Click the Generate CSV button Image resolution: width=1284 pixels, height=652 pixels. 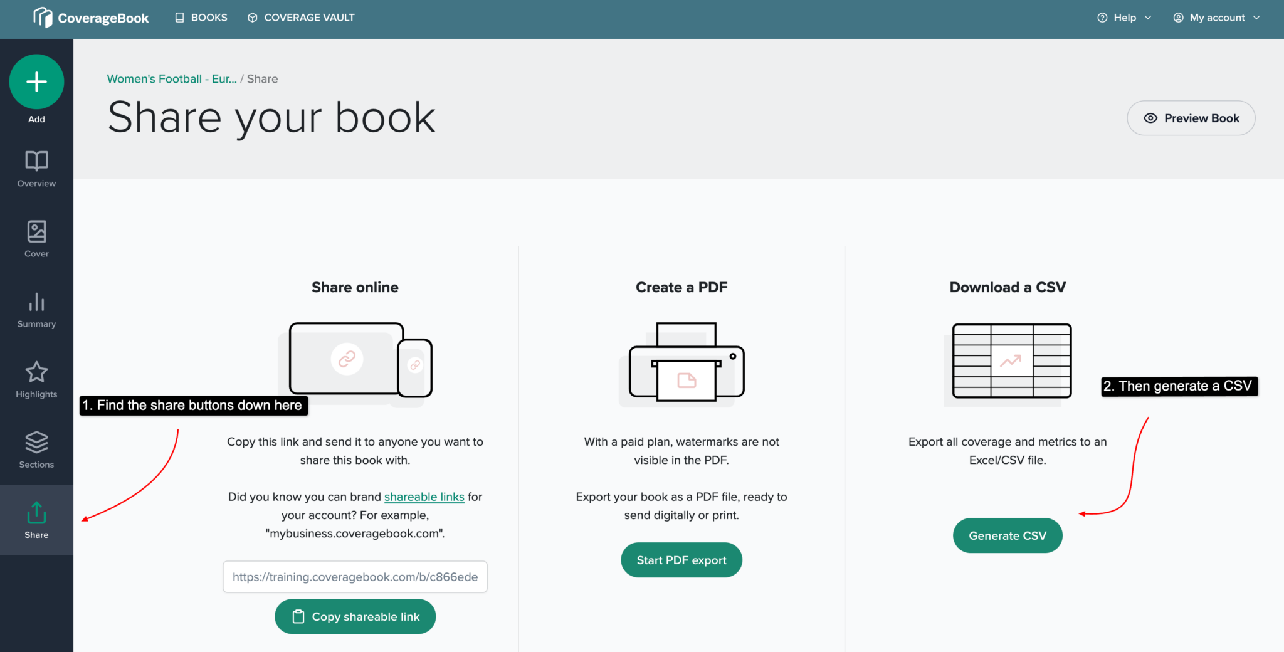click(x=1007, y=535)
